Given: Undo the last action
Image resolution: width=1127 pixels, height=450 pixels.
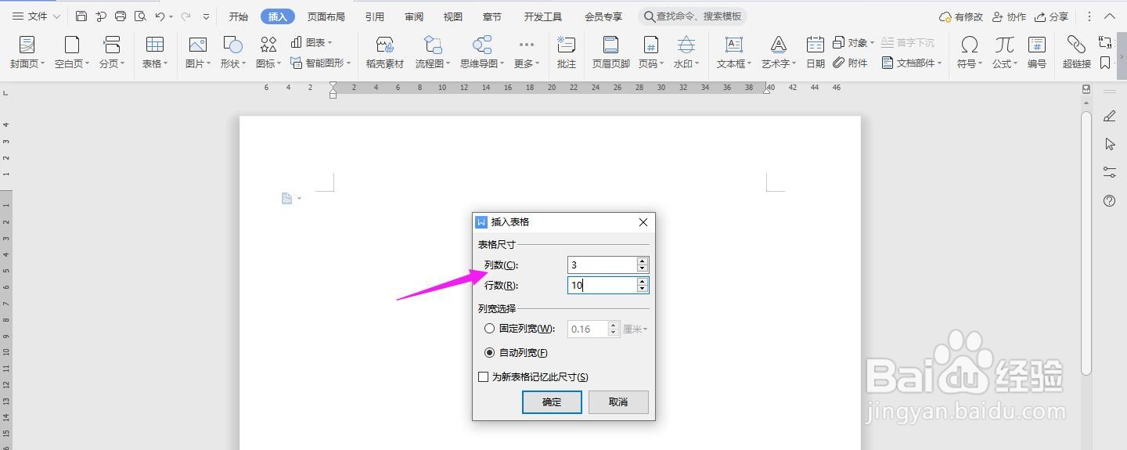Looking at the screenshot, I should (160, 16).
